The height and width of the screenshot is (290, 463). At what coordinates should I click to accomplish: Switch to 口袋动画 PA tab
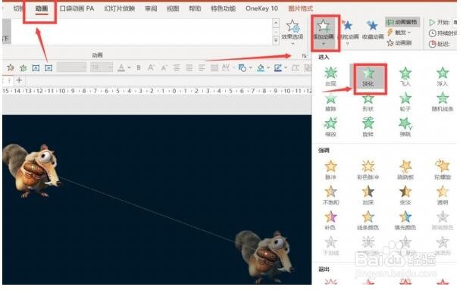tap(77, 8)
